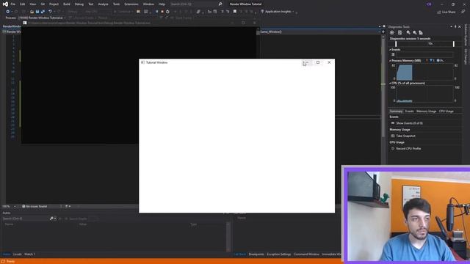The width and height of the screenshot is (470, 264).
Task: Open the Analyze menu
Action: point(103,4)
